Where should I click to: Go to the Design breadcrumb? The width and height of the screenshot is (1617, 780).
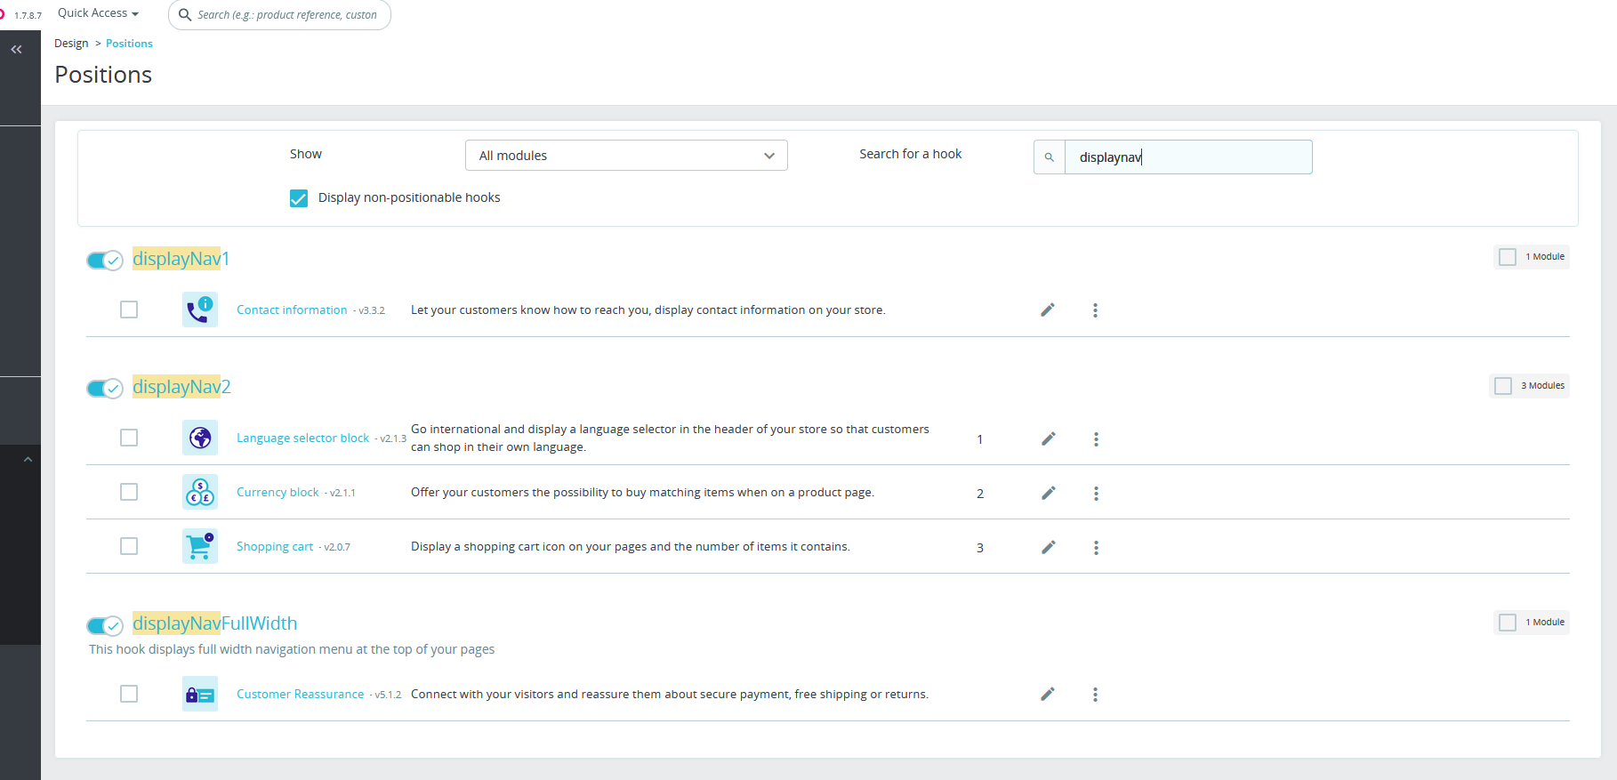coord(71,44)
